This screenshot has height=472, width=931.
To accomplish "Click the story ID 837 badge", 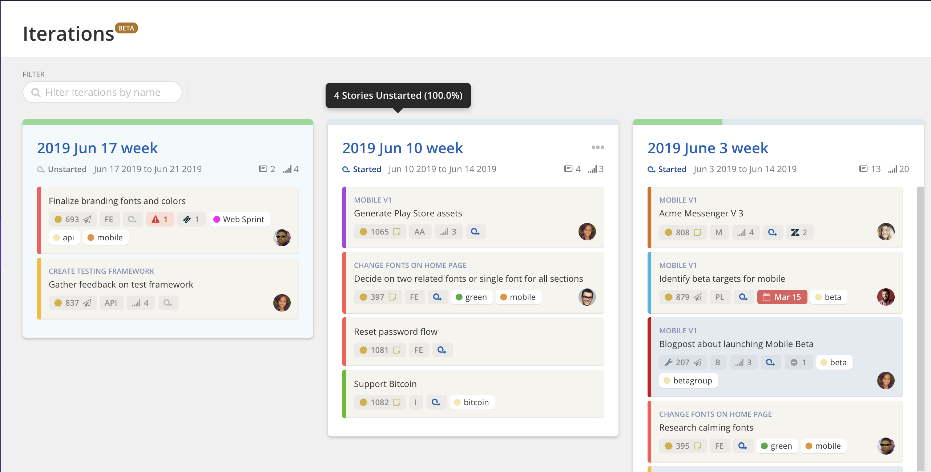I will coord(73,303).
